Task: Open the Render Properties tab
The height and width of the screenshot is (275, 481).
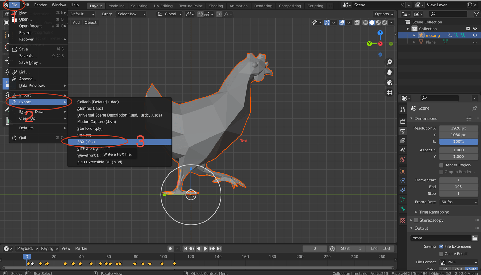Action: click(403, 121)
